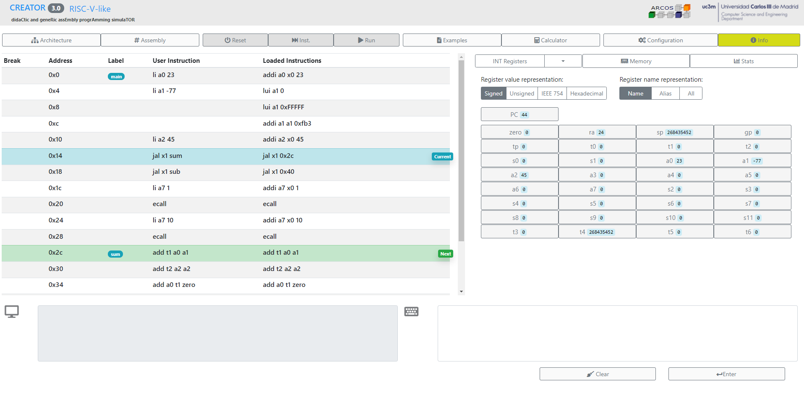The height and width of the screenshot is (395, 804).
Task: Click the monitor icon beside the output area
Action: 12,312
